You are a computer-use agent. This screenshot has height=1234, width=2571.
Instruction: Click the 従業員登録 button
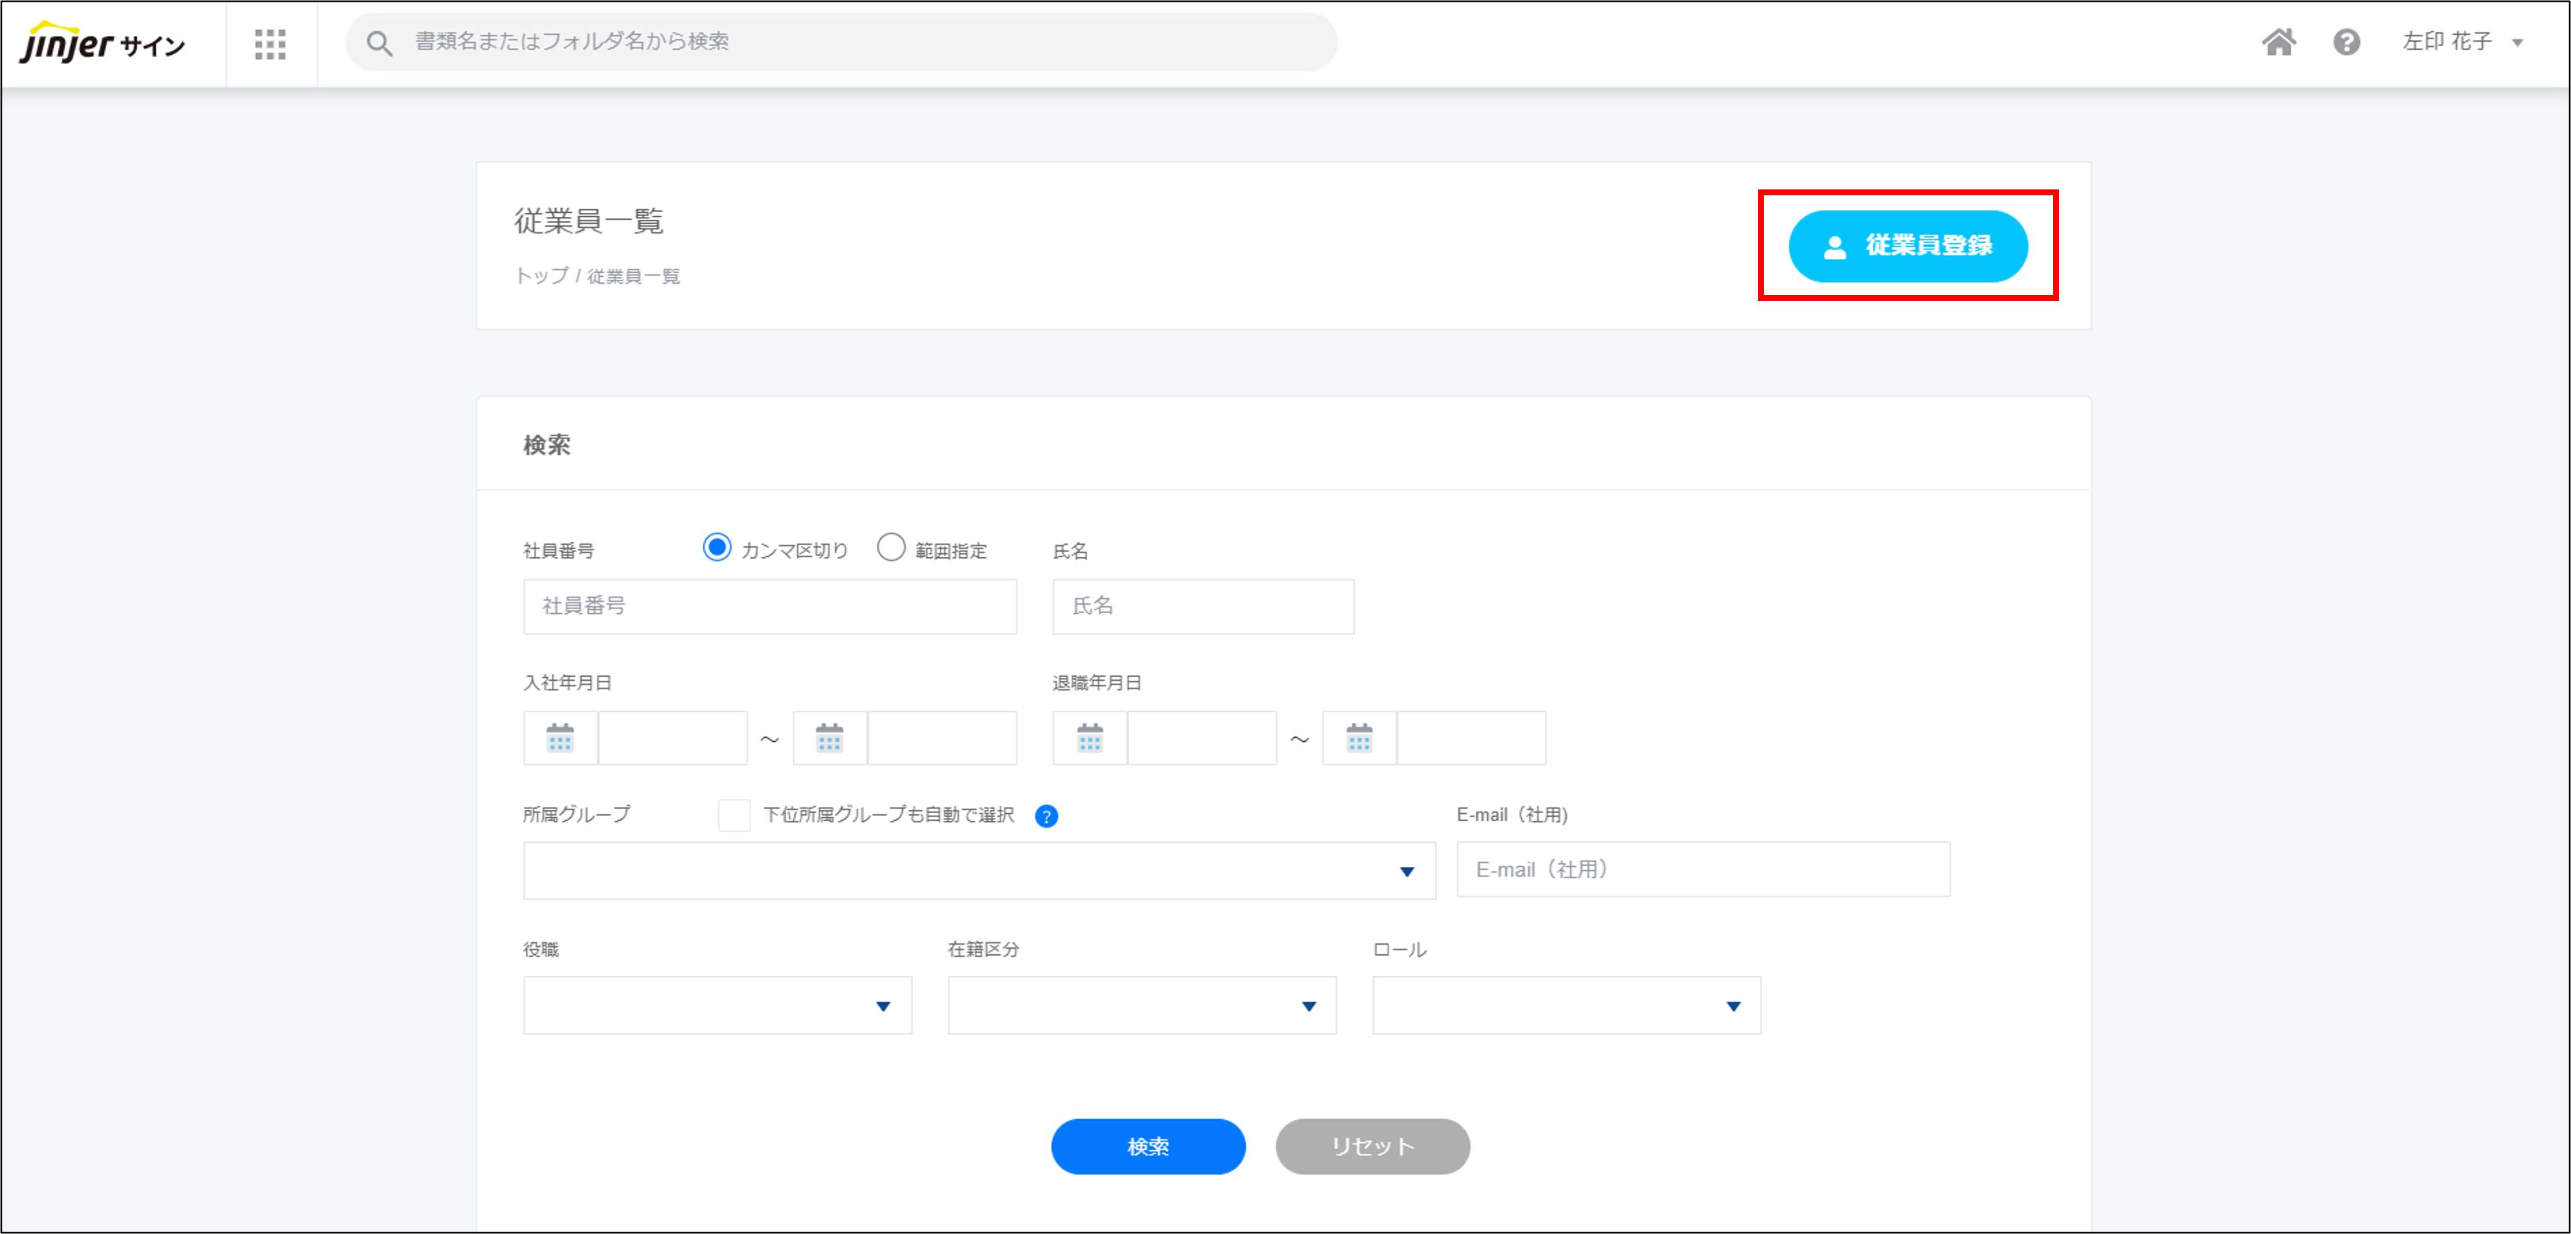click(1907, 247)
